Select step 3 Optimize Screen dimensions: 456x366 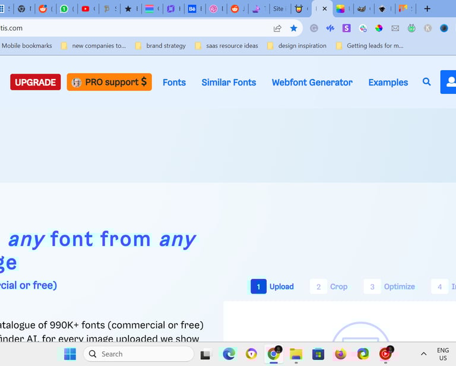coord(389,286)
